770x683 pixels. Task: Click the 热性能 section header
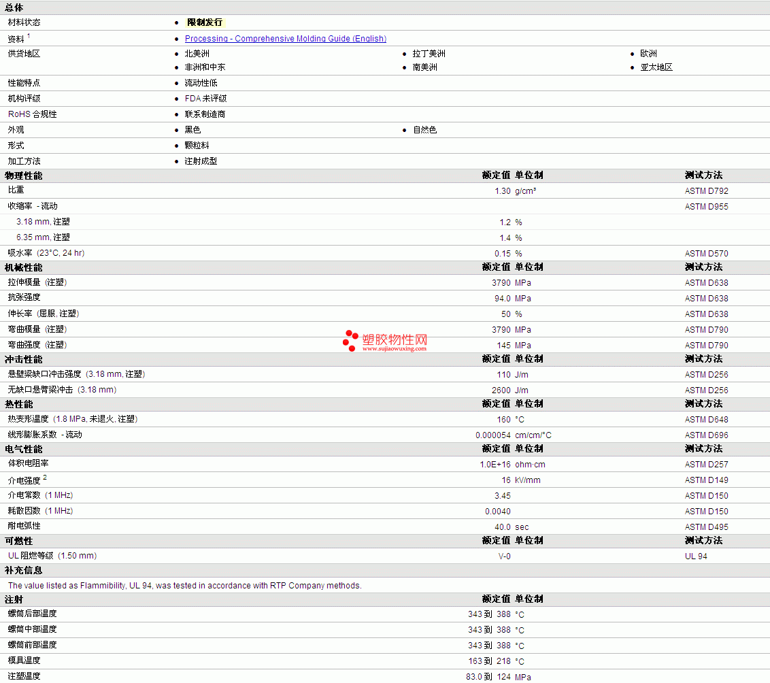[x=18, y=404]
